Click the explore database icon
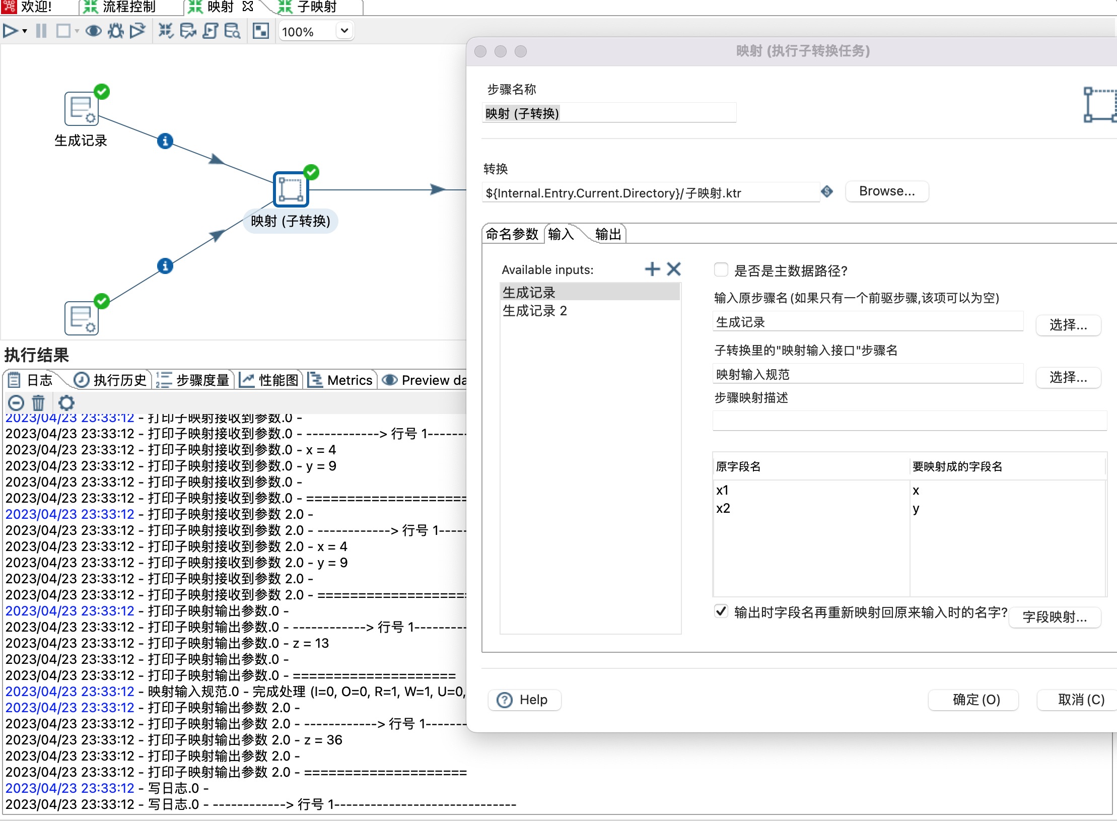 coord(232,31)
